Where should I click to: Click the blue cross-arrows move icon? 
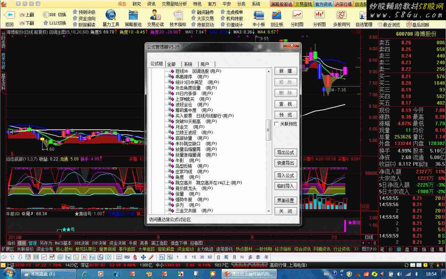tap(143, 257)
